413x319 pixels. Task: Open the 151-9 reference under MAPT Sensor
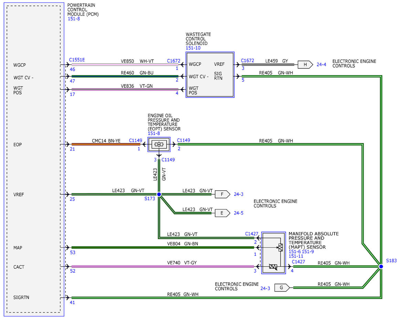click(308, 252)
